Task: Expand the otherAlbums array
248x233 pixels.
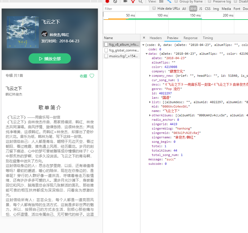Action: [150, 115]
